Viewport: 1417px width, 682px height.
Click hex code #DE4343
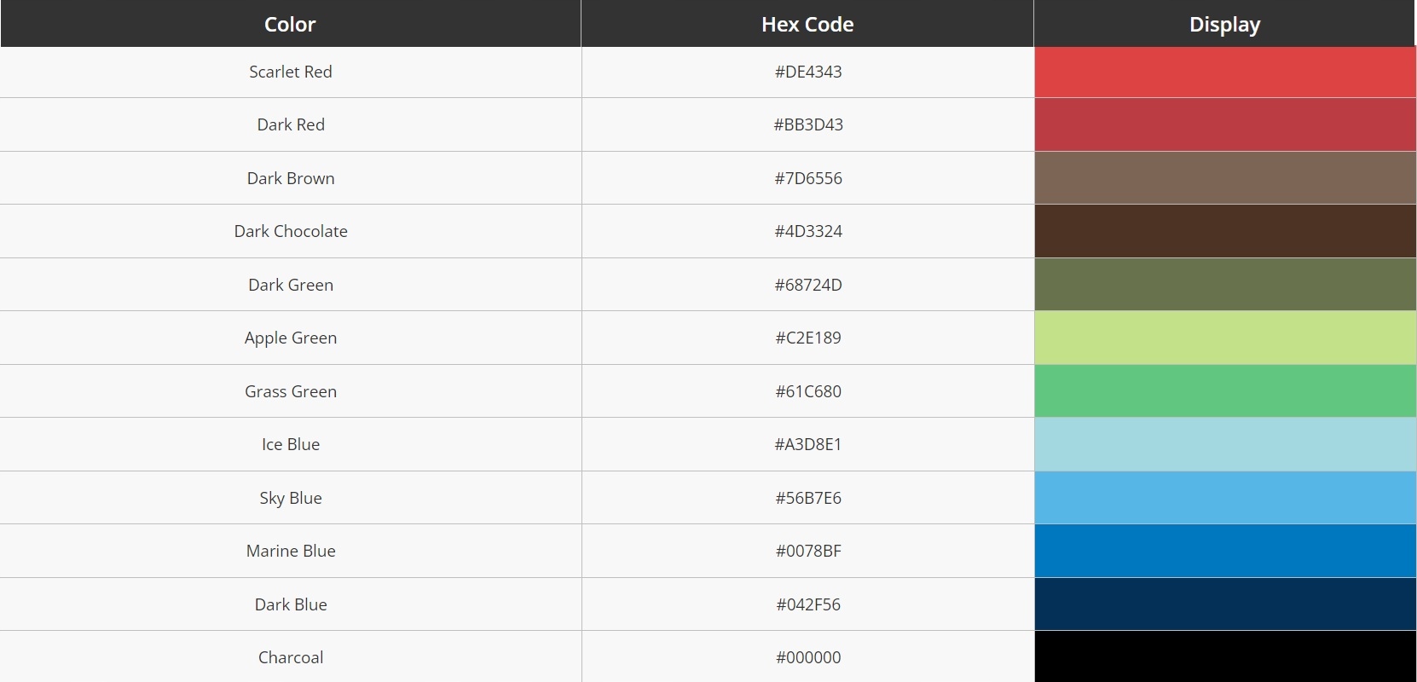click(808, 72)
